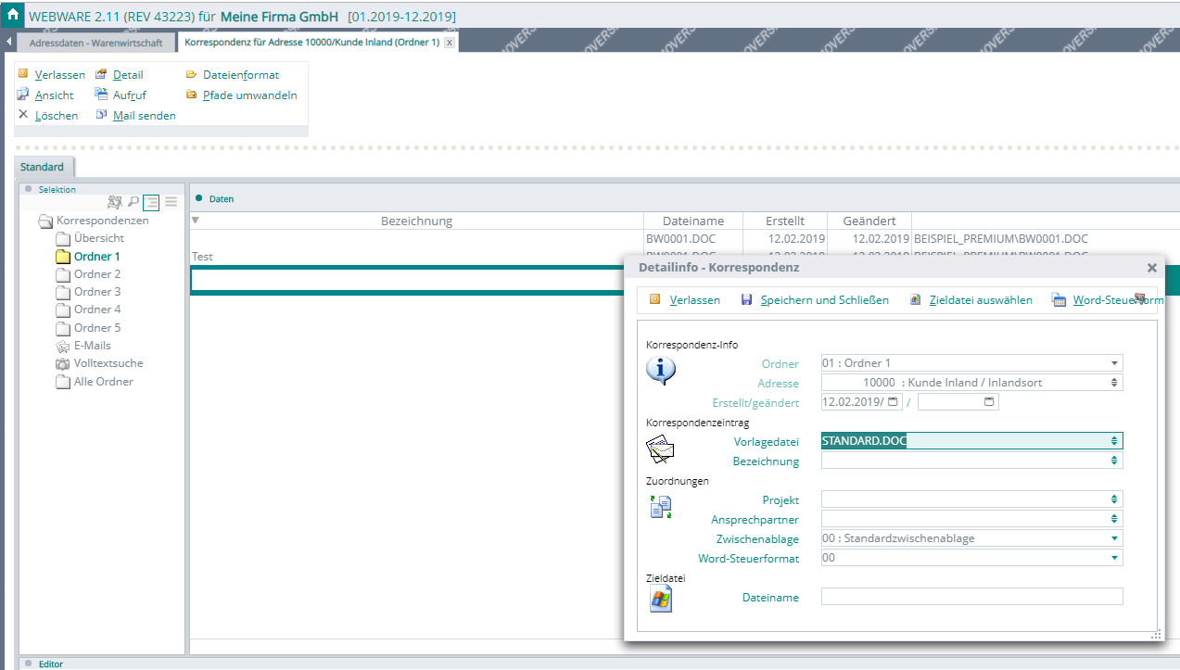This screenshot has width=1180, height=670.
Task: Open the Zwischenablage dropdown
Action: pos(1114,538)
